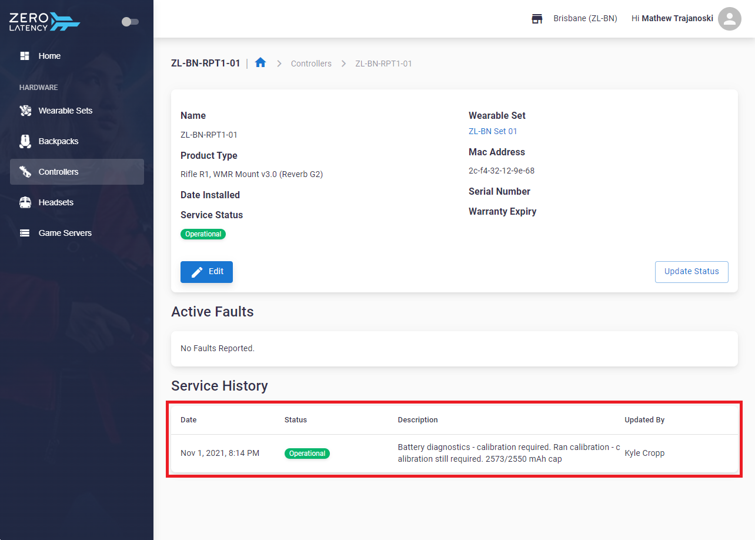Click the Active Faults heading
This screenshot has height=540, width=755.
tap(212, 312)
